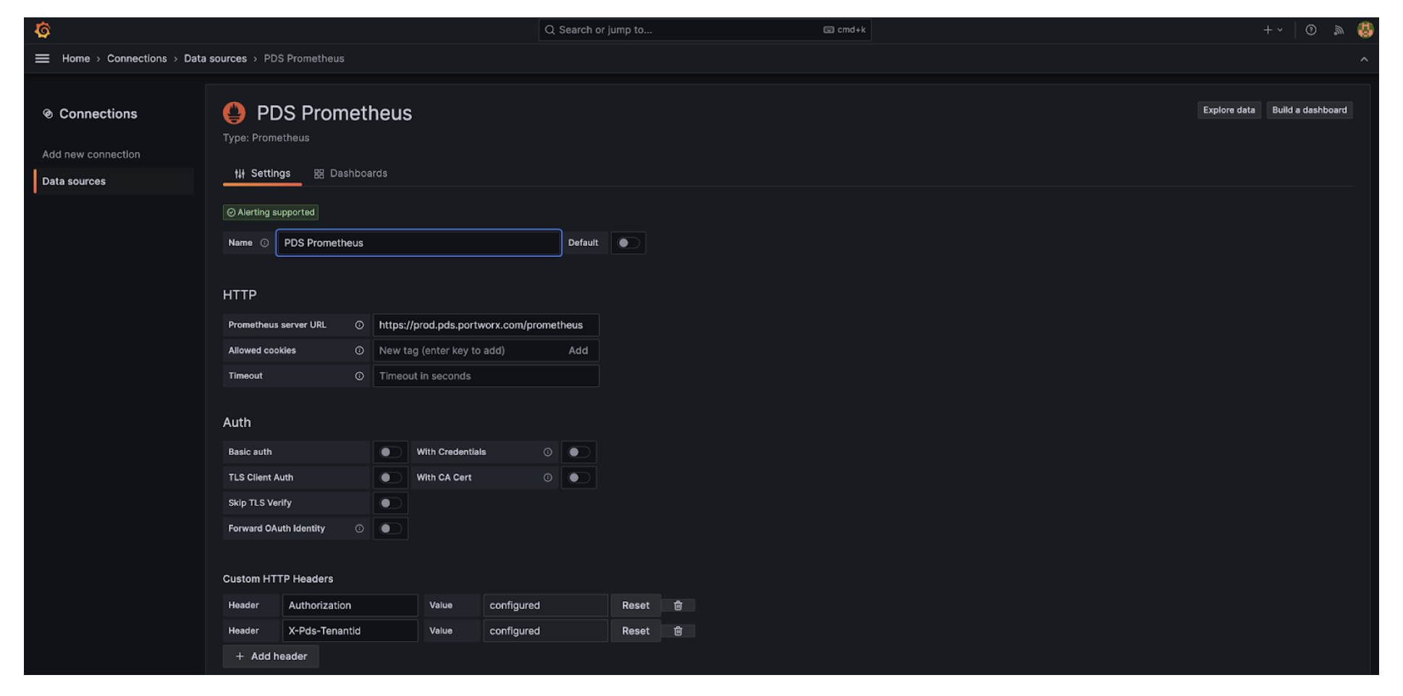This screenshot has height=696, width=1403.
Task: Switch to the Dashboards tab
Action: 350,174
